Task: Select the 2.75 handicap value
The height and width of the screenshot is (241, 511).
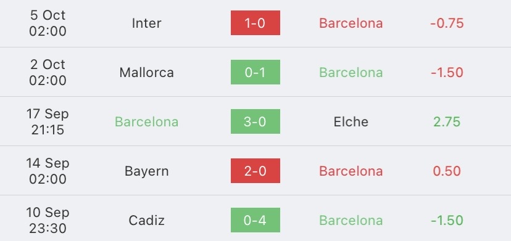Action: pos(447,122)
